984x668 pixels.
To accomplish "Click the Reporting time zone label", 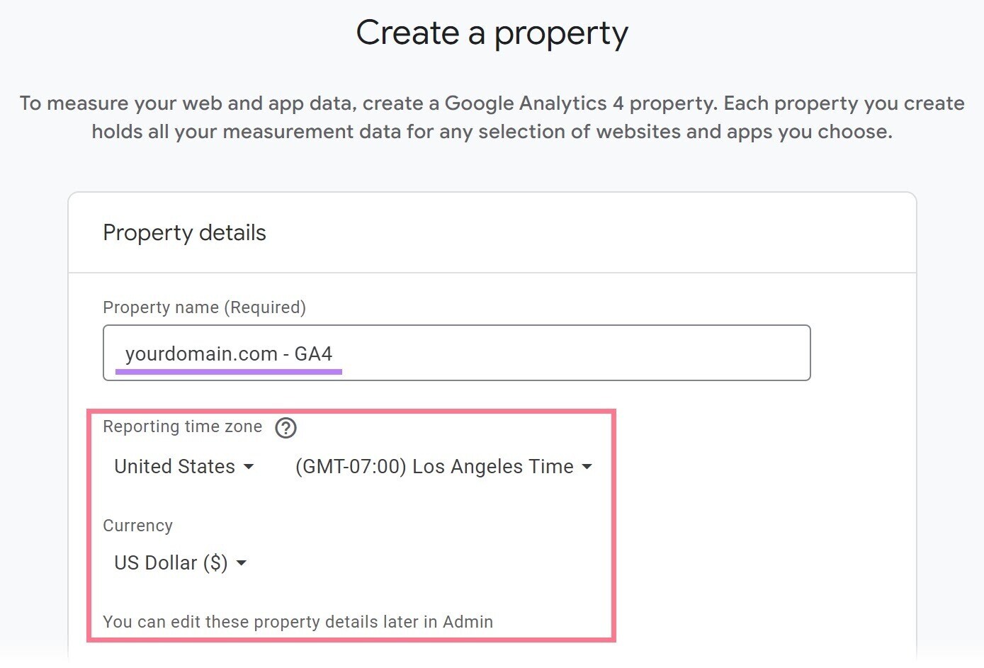I will tap(182, 426).
